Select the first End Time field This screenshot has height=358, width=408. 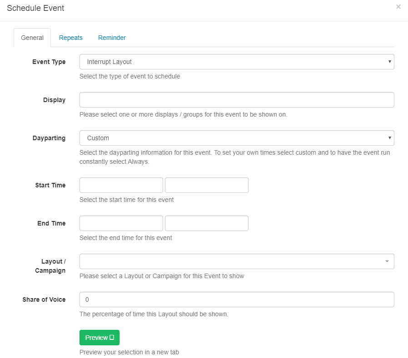tap(121, 223)
